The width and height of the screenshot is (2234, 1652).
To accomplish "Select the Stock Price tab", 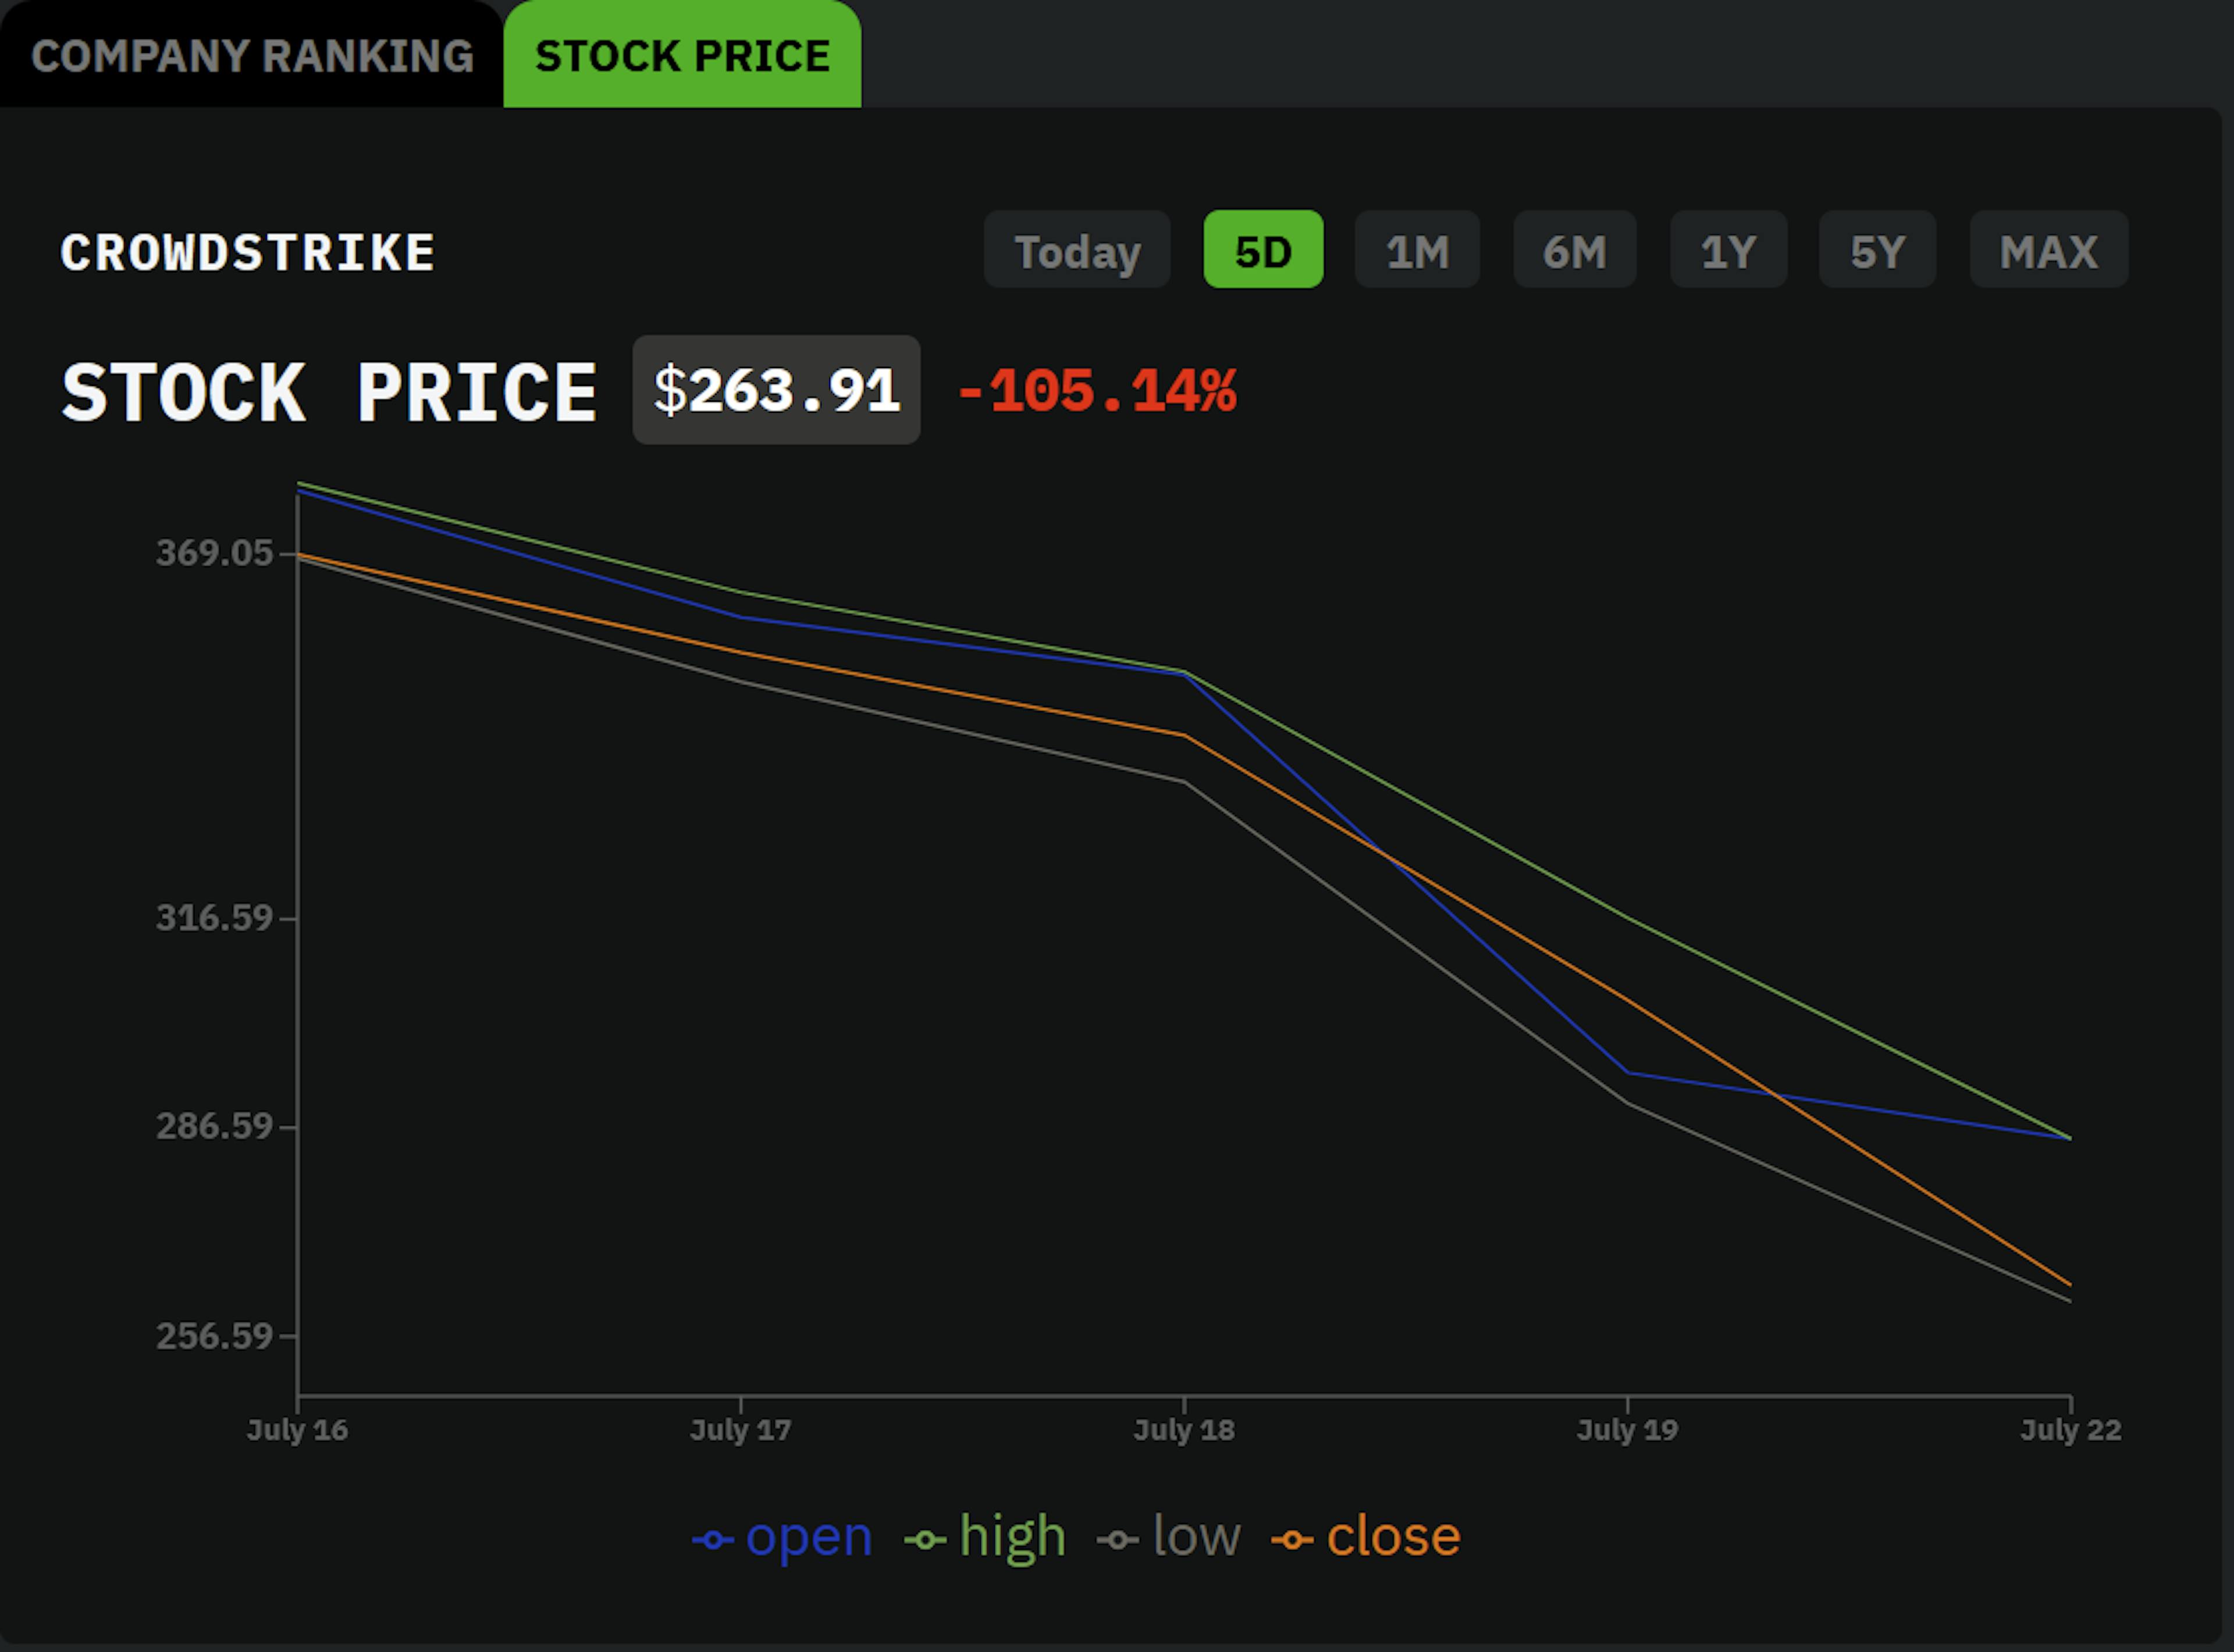I will [681, 56].
